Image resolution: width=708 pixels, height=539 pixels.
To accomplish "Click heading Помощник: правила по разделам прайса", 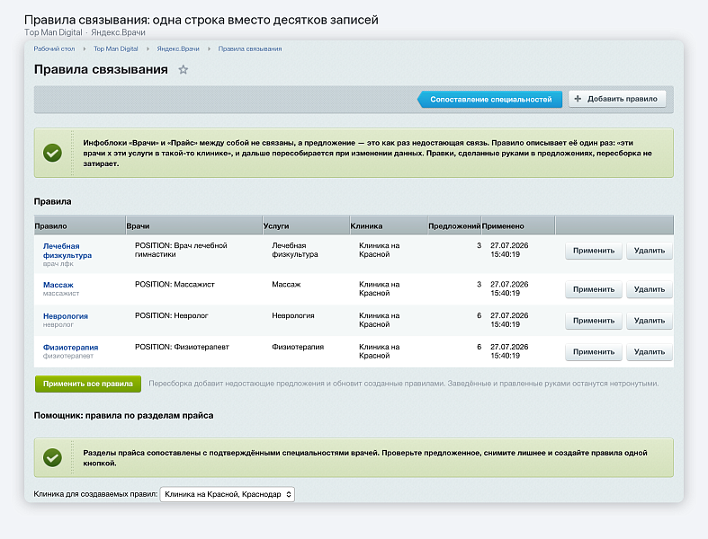I will coord(124,415).
